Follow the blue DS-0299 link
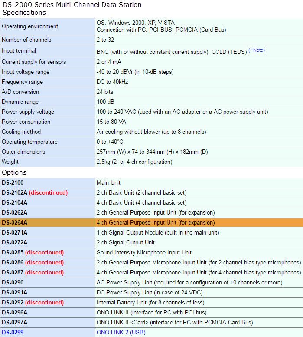 pos(13,332)
